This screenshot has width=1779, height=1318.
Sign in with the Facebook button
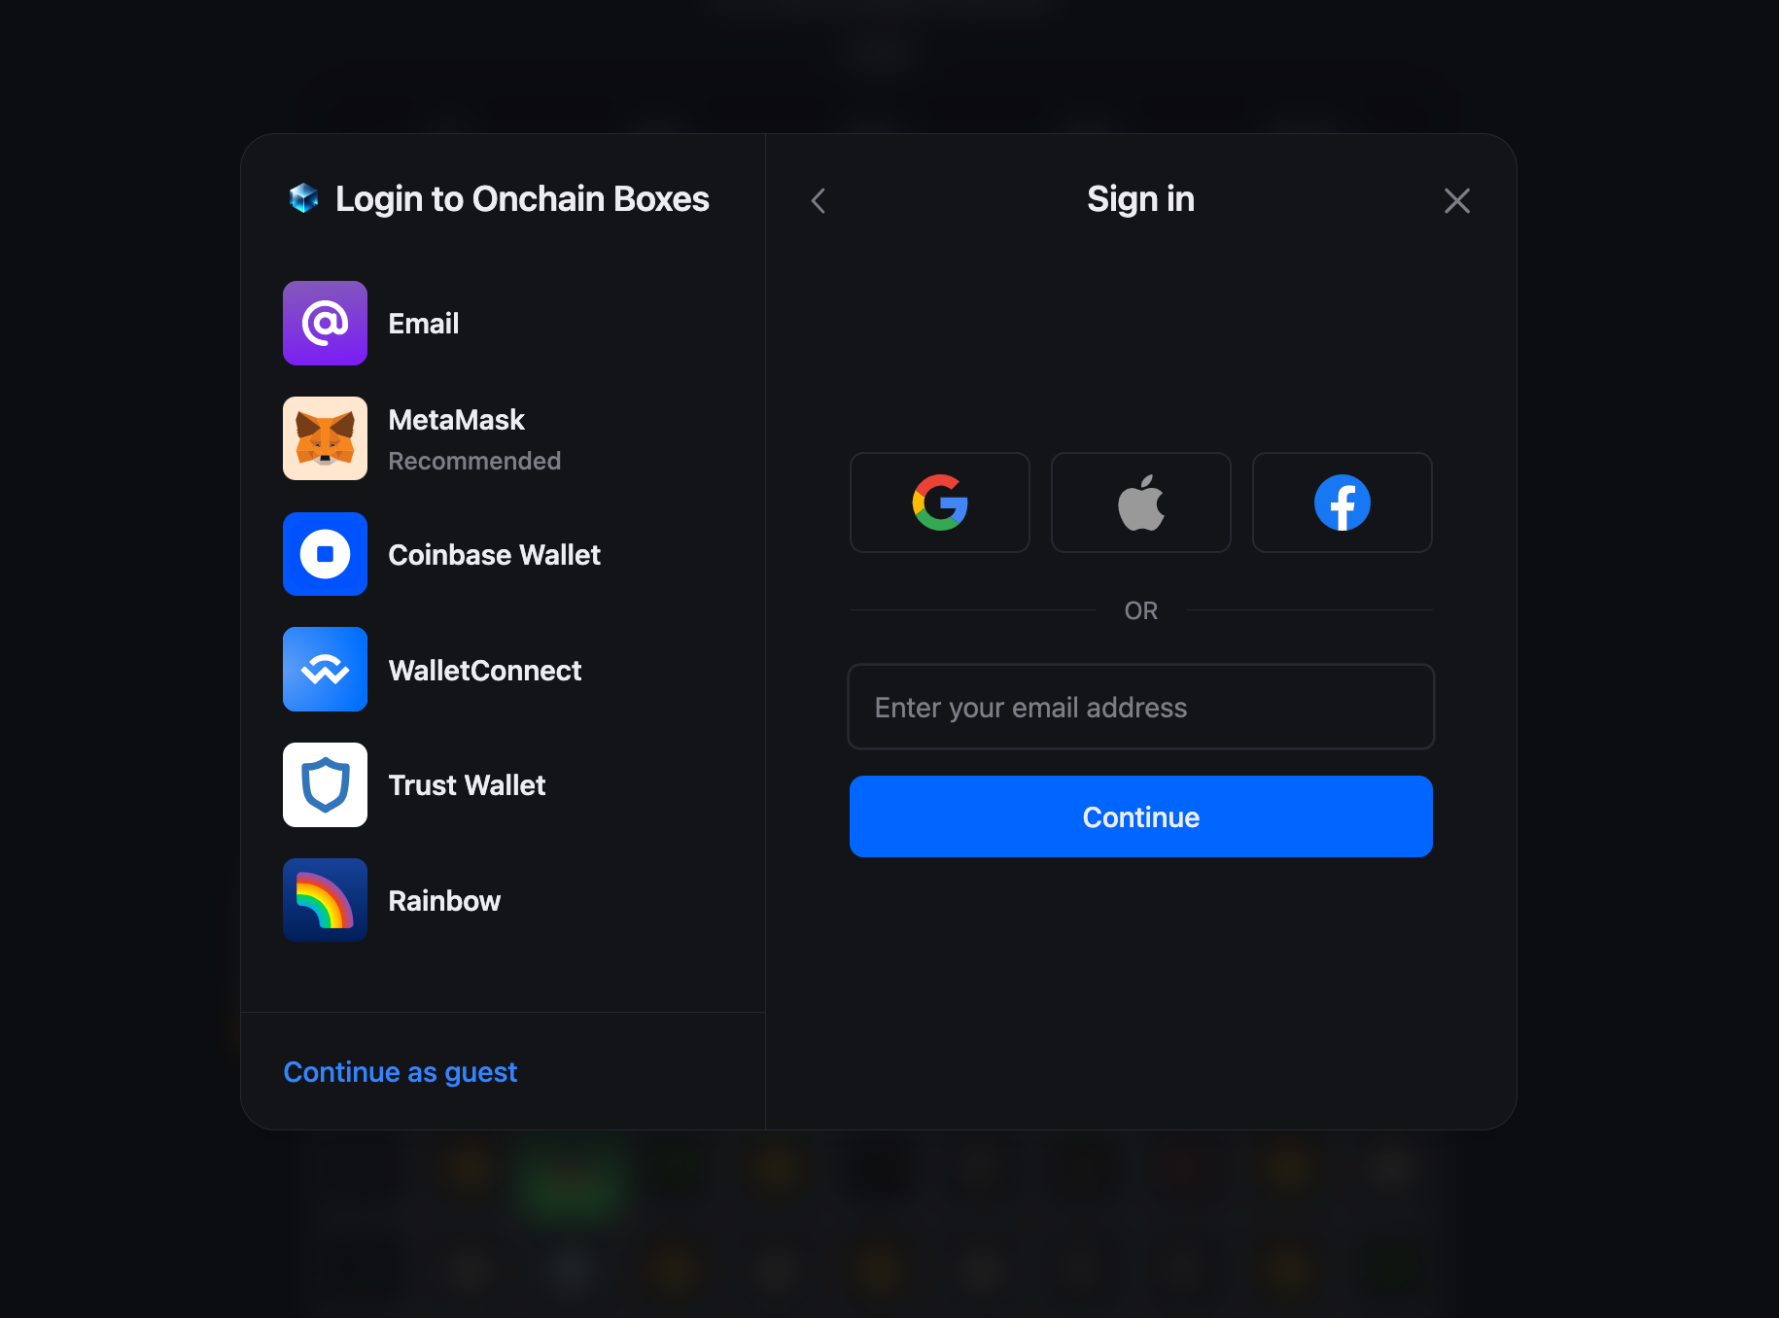(x=1343, y=503)
